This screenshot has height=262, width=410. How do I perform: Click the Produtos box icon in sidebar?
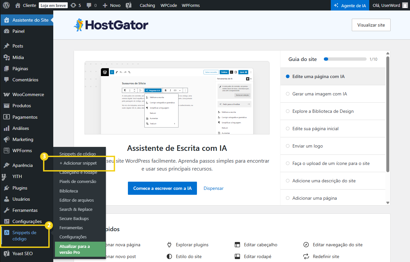click(7, 106)
